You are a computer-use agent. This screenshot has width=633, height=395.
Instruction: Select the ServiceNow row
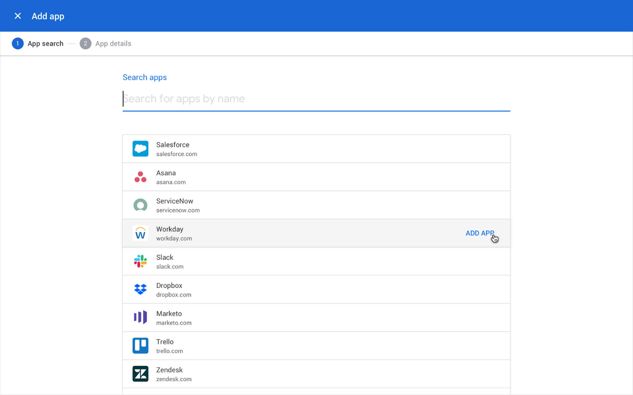[285, 205]
